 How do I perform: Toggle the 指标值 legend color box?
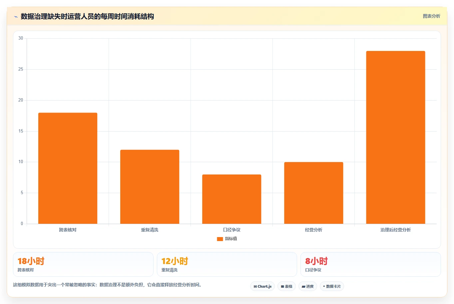pyautogui.click(x=220, y=239)
